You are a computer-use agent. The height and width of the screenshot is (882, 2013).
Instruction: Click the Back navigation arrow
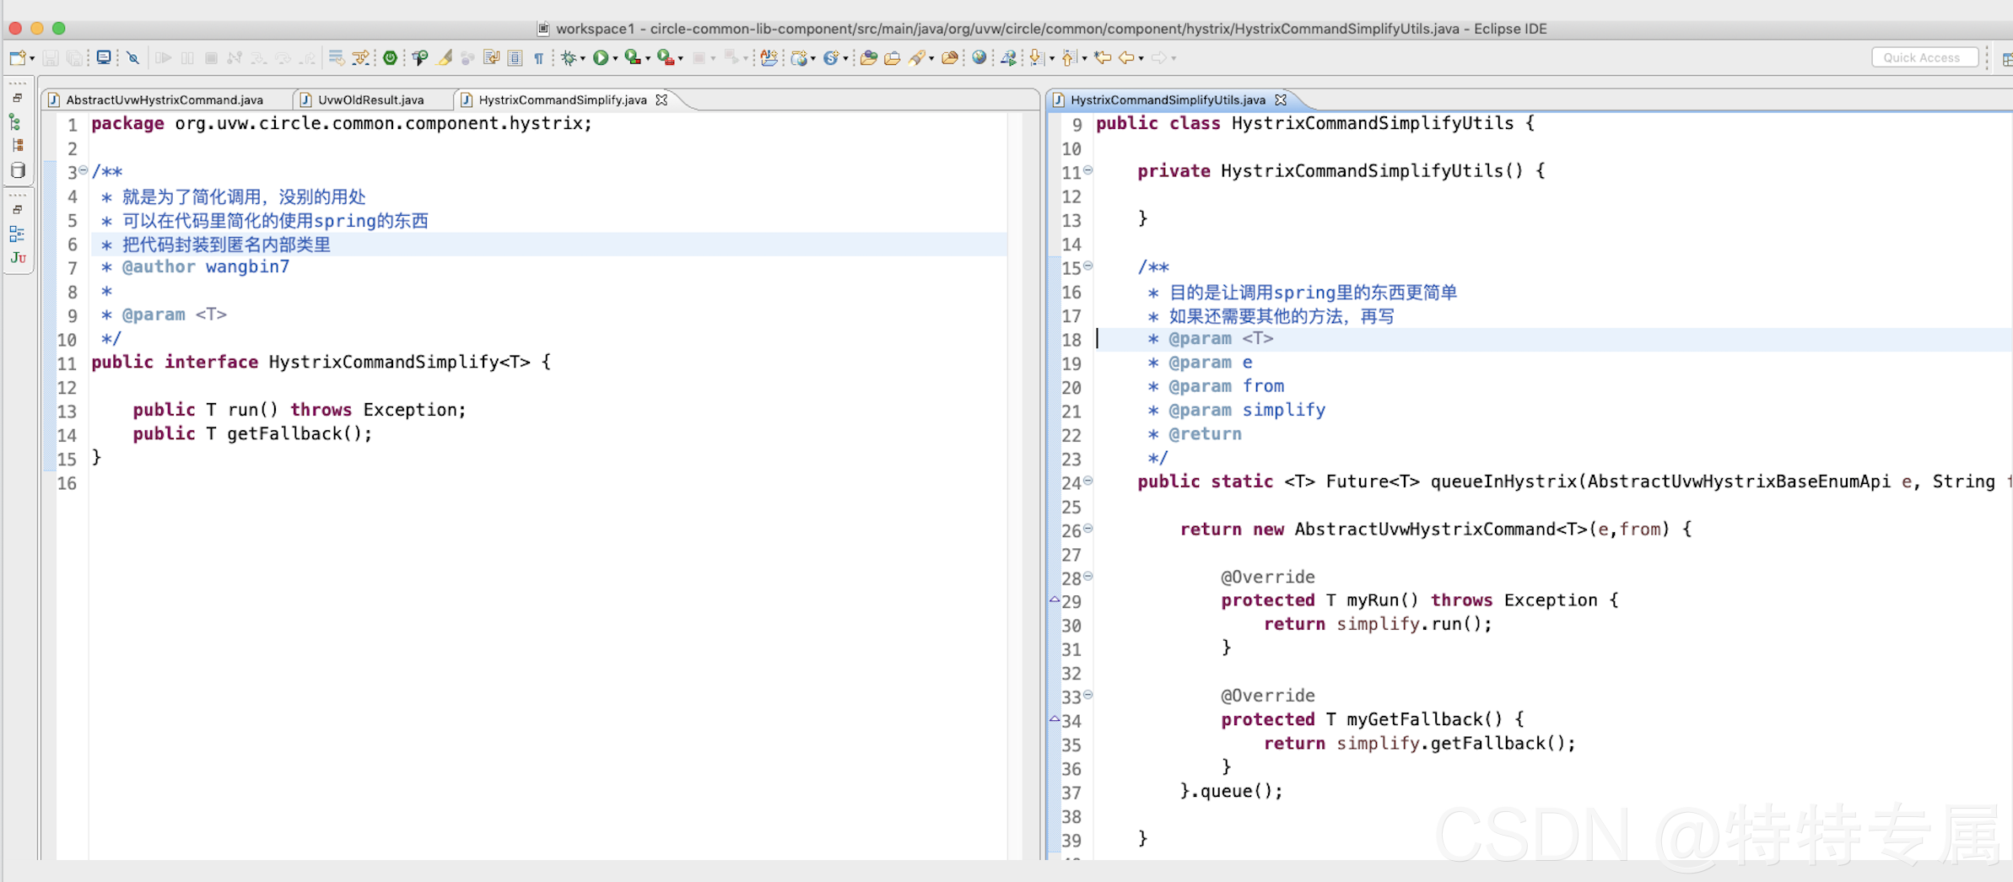point(1126,57)
